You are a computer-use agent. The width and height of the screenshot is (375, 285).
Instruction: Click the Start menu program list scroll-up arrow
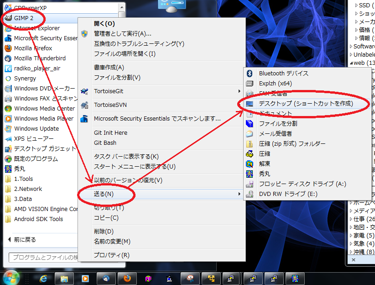tap(122, 7)
